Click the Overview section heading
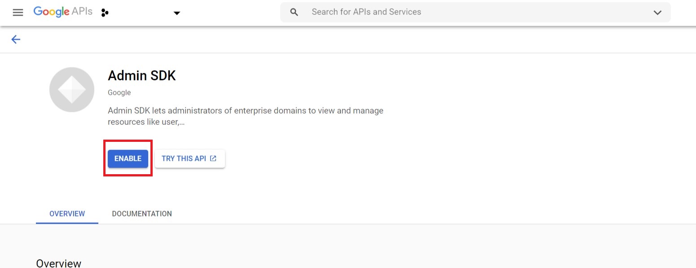Screen dimensions: 696x268 tap(59, 263)
